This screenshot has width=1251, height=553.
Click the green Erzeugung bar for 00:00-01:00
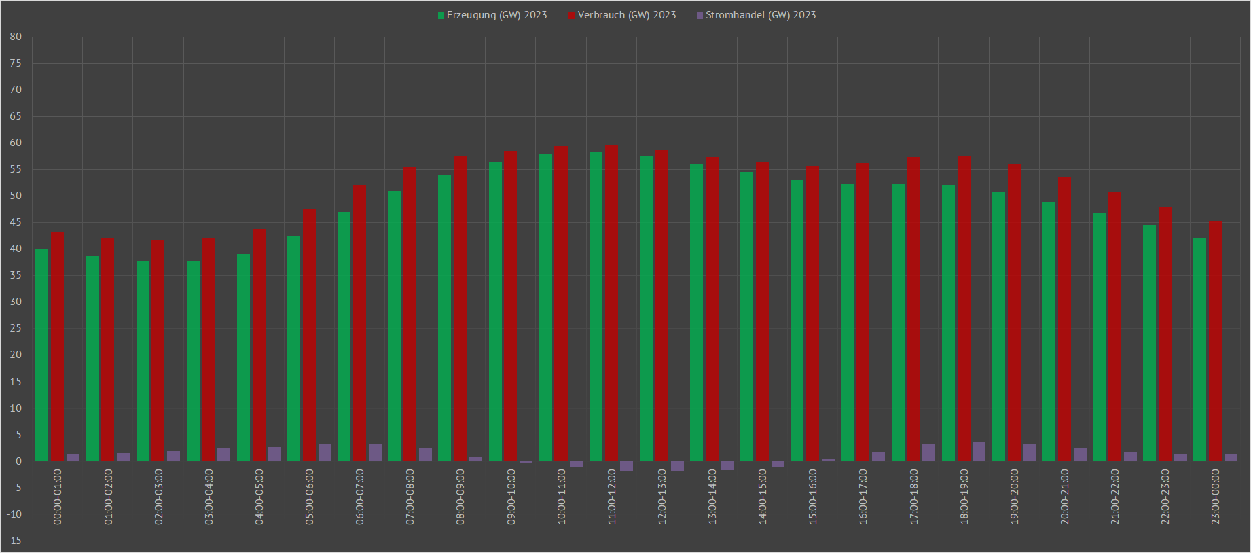coord(42,355)
